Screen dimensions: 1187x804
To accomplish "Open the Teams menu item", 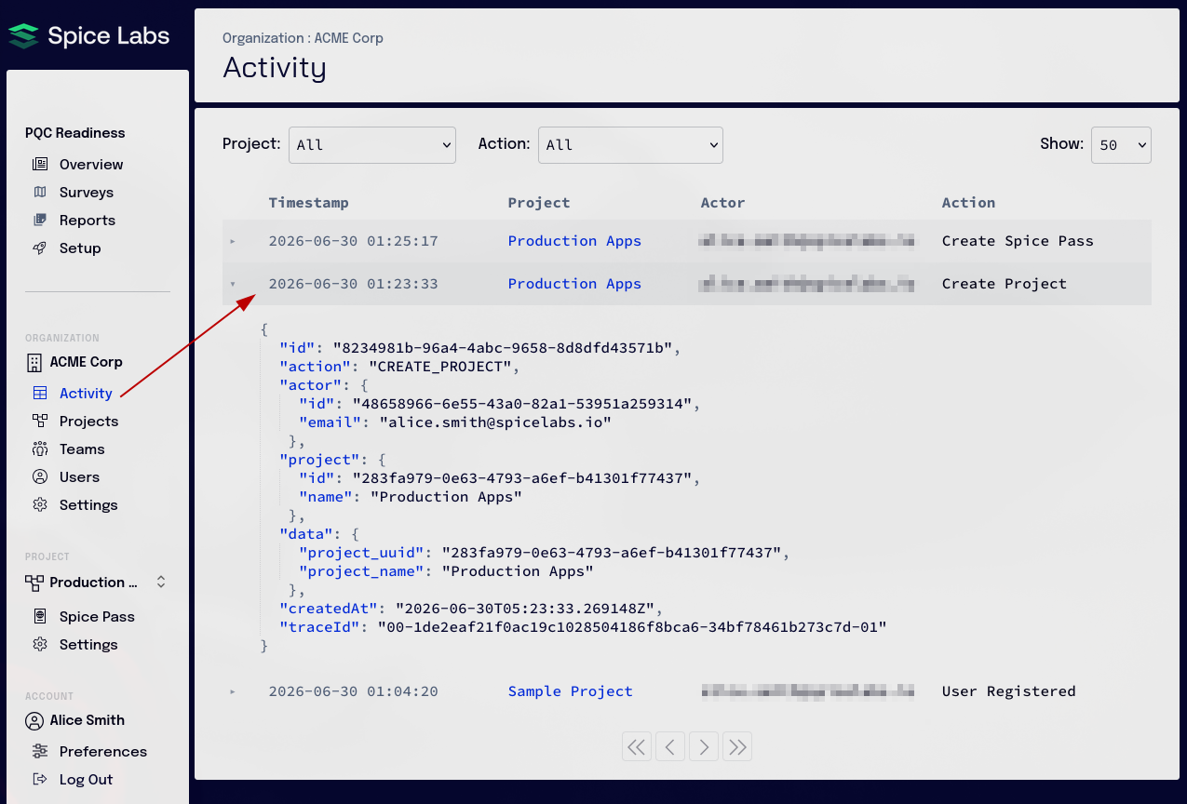I will coord(82,449).
